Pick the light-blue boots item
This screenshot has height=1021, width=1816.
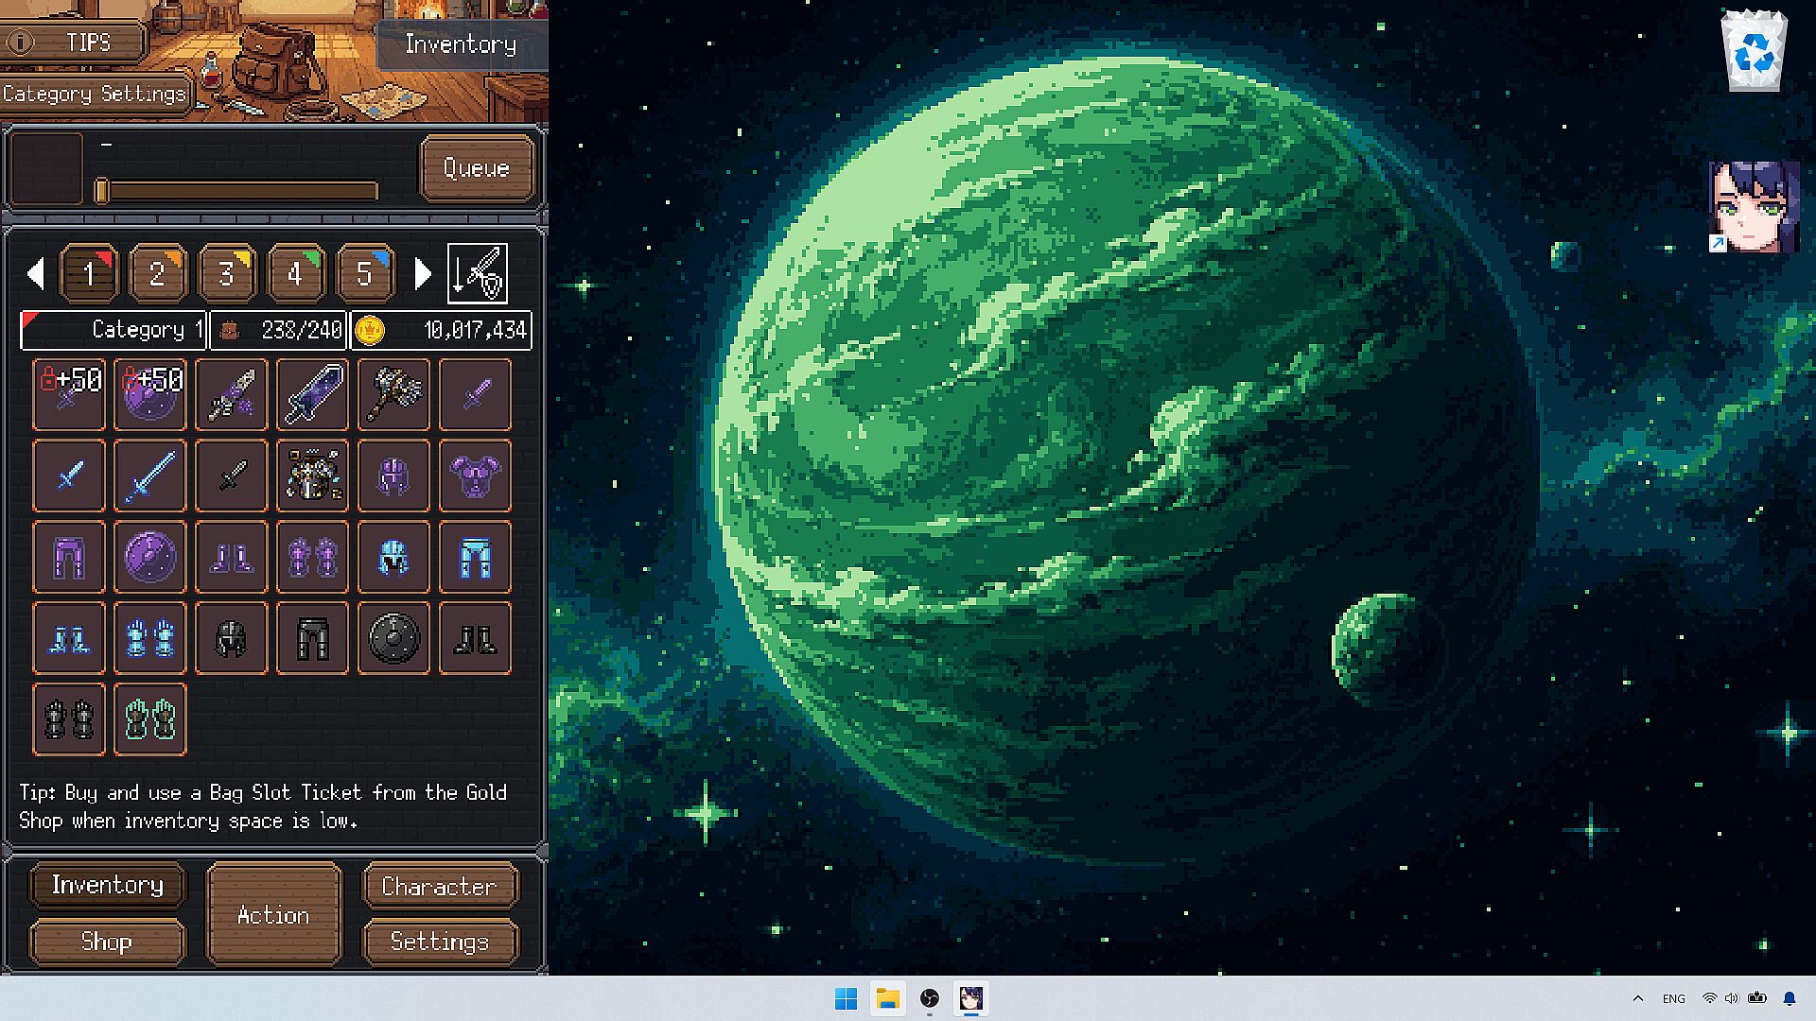point(69,638)
